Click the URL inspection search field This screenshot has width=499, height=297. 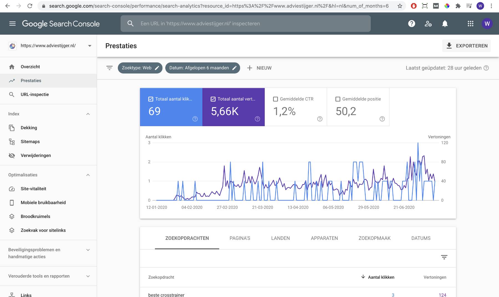click(246, 24)
